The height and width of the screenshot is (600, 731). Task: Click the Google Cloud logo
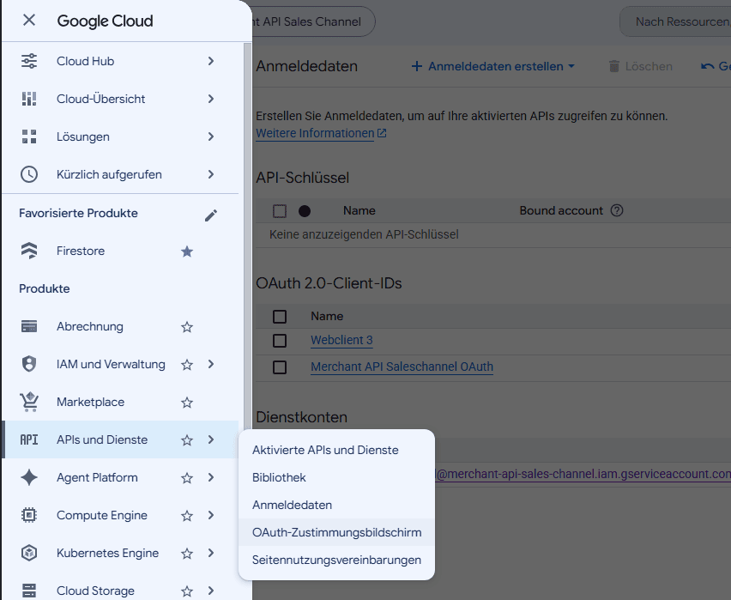pos(105,21)
